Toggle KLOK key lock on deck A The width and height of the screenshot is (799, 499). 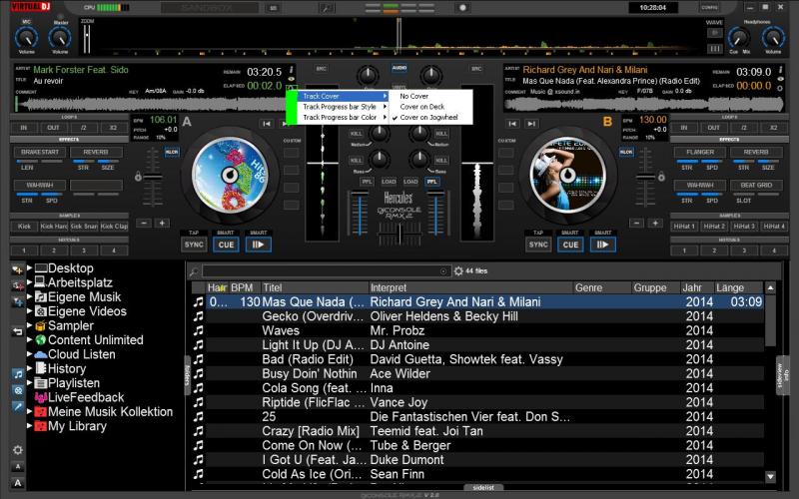[x=172, y=152]
